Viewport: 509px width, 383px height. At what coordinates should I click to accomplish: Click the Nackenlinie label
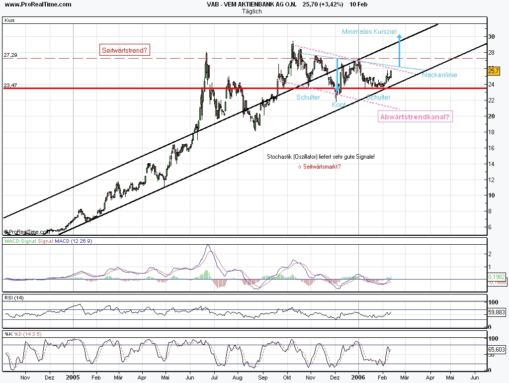tap(439, 75)
